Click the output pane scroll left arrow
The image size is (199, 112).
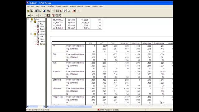(48, 106)
